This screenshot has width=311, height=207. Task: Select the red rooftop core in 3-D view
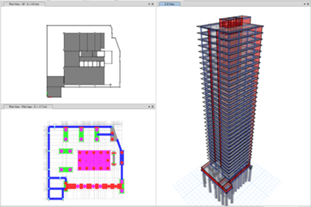coord(231,23)
